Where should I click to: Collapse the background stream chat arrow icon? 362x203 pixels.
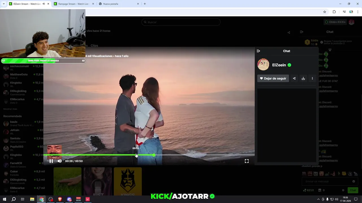point(301,32)
